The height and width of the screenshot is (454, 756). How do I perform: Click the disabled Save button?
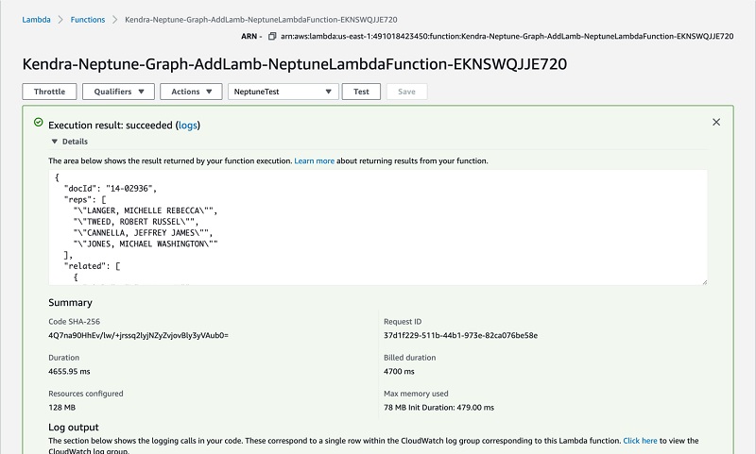[406, 92]
